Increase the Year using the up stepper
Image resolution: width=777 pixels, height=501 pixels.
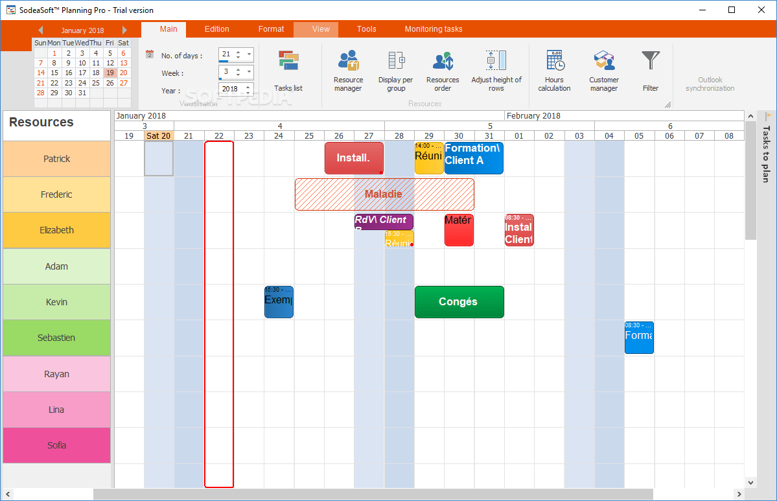click(248, 87)
